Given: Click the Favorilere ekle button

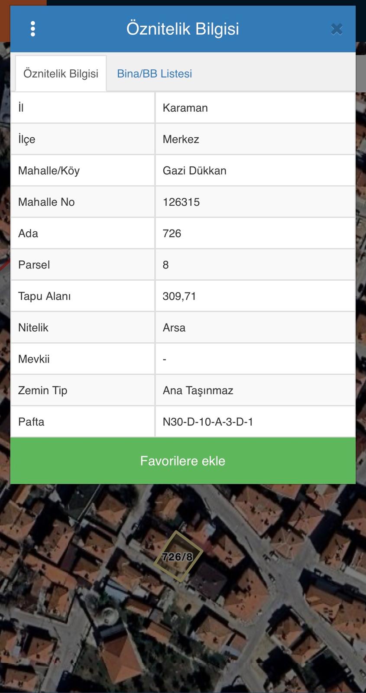Looking at the screenshot, I should [183, 460].
